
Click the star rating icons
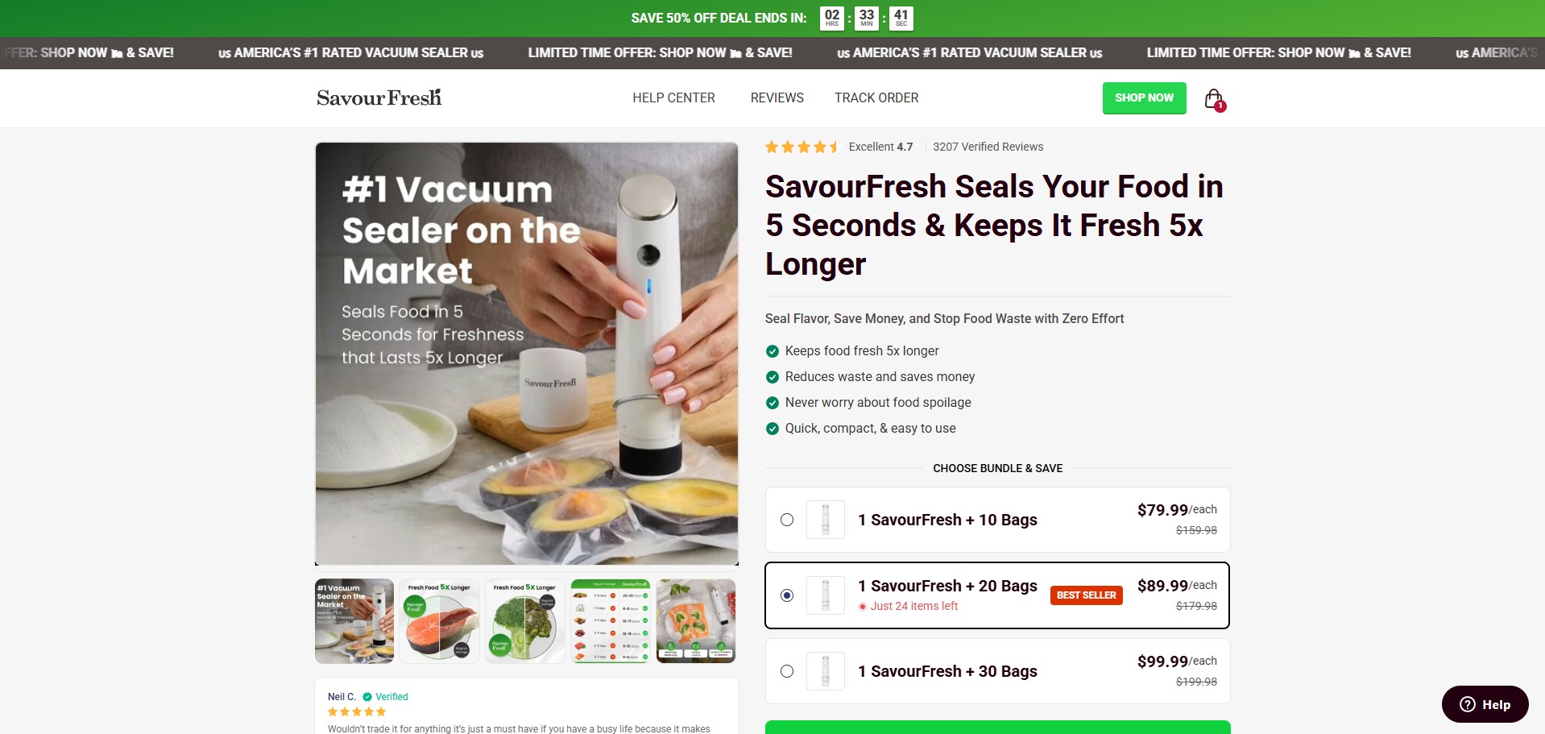click(x=801, y=147)
